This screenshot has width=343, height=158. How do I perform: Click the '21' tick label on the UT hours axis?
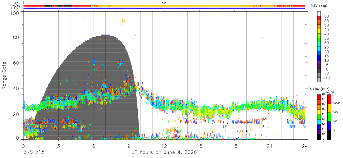(x=270, y=146)
